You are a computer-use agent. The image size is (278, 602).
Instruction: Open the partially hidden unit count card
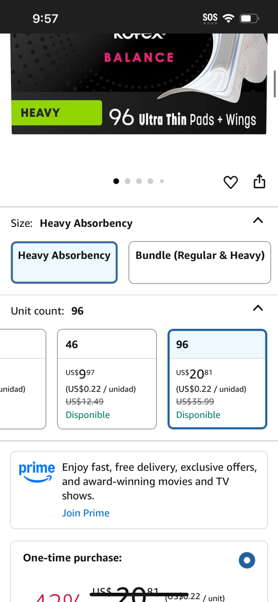pyautogui.click(x=23, y=379)
